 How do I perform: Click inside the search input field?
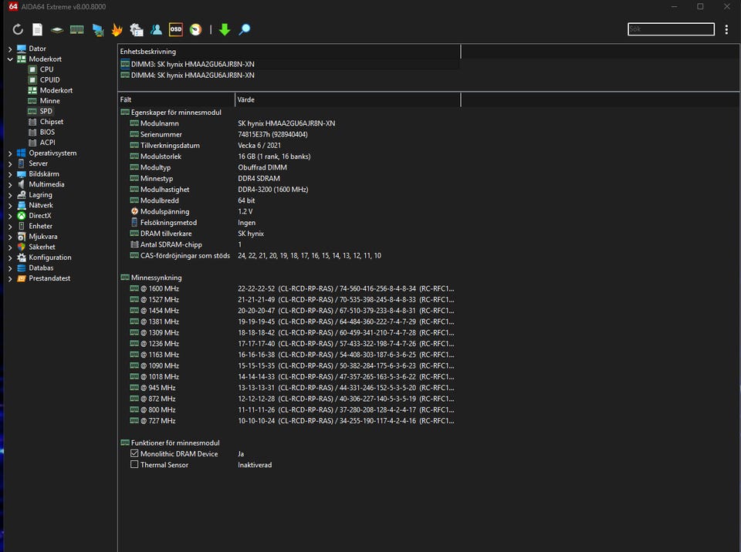point(671,29)
